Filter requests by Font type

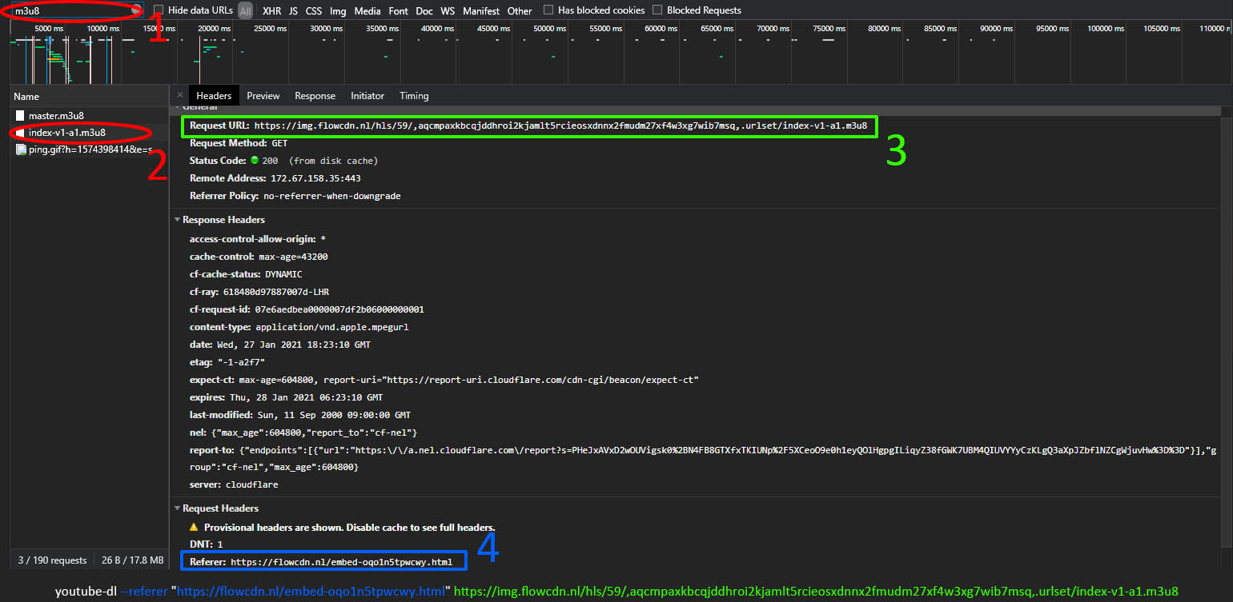pos(398,11)
